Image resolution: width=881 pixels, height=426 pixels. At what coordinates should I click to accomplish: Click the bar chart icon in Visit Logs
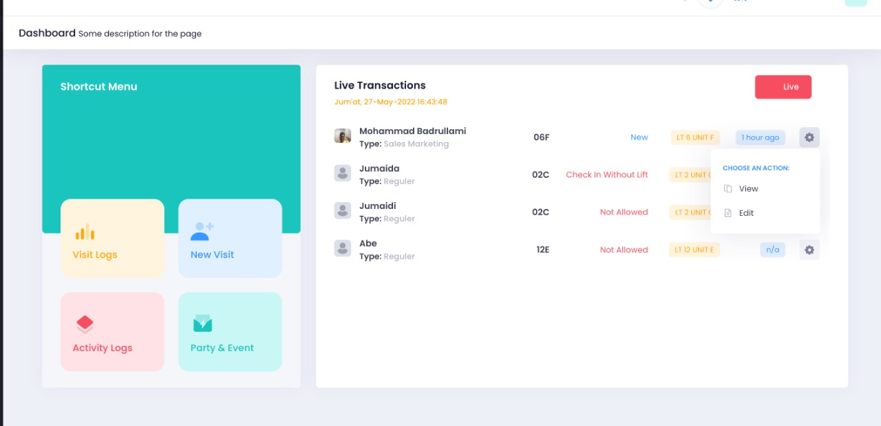[x=85, y=232]
